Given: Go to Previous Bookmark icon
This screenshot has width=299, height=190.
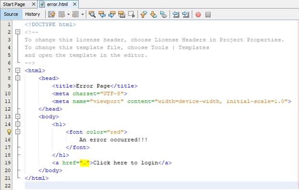Looking at the screenshot, I should click(x=144, y=14).
